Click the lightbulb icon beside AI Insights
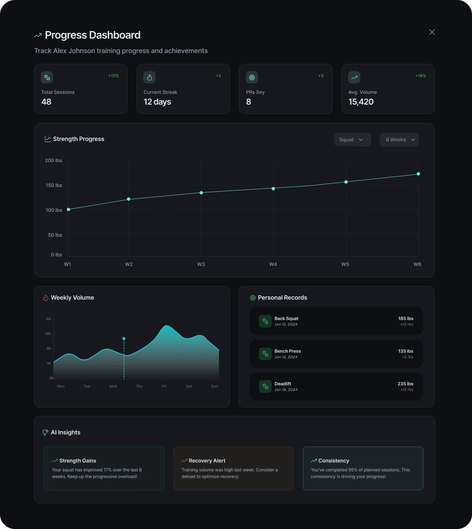 click(46, 433)
